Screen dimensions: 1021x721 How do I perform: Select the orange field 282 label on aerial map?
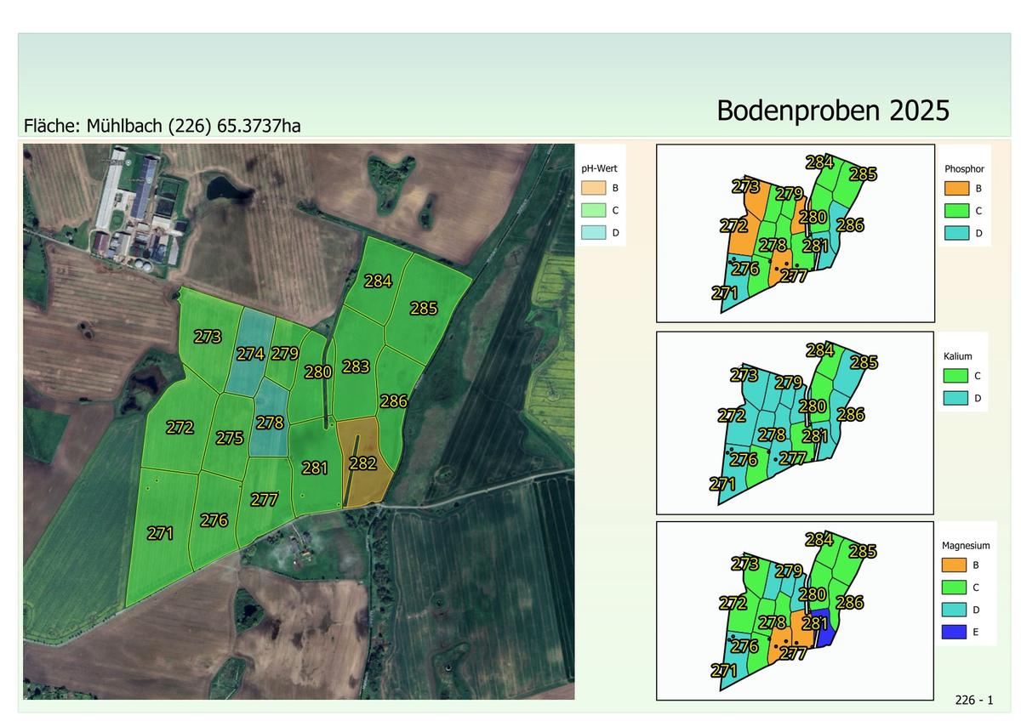362,463
